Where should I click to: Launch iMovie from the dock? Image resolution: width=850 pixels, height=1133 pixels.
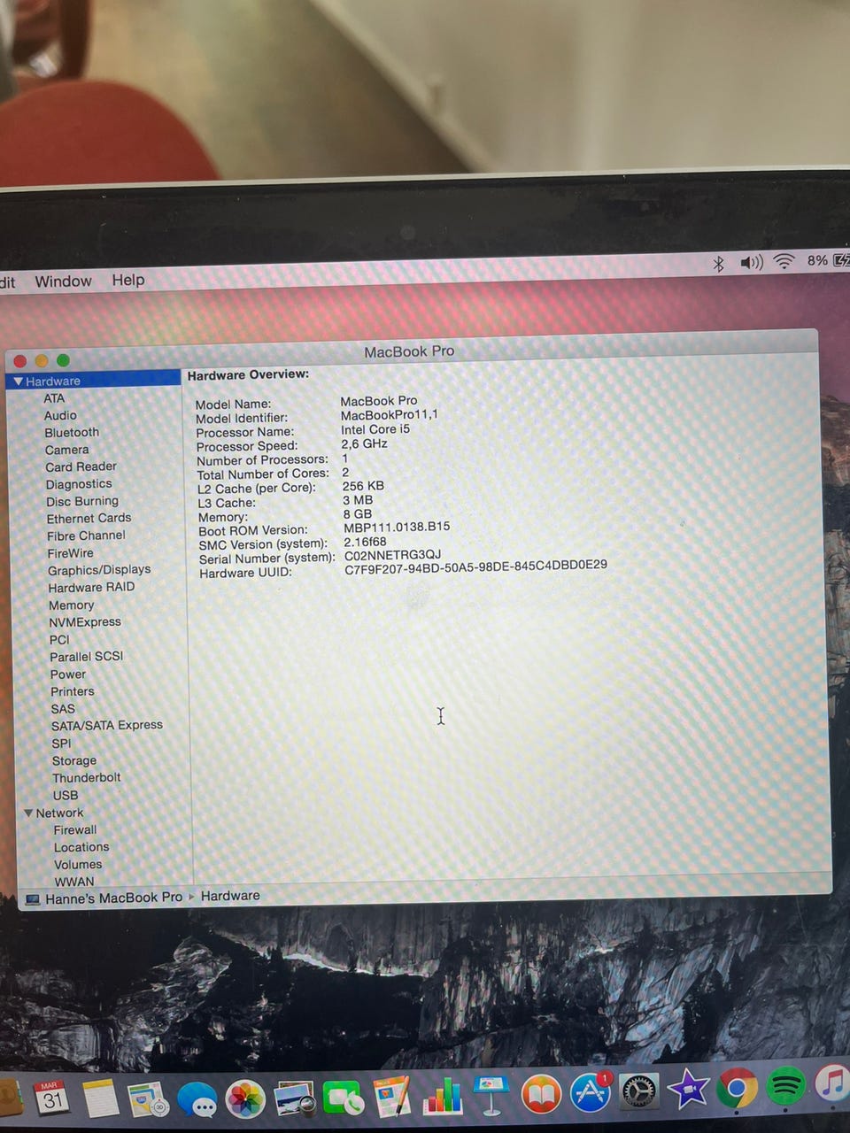pyautogui.click(x=688, y=1090)
